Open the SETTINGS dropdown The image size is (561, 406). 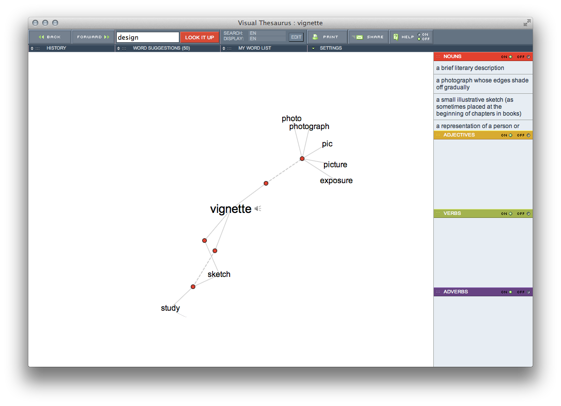(x=313, y=48)
